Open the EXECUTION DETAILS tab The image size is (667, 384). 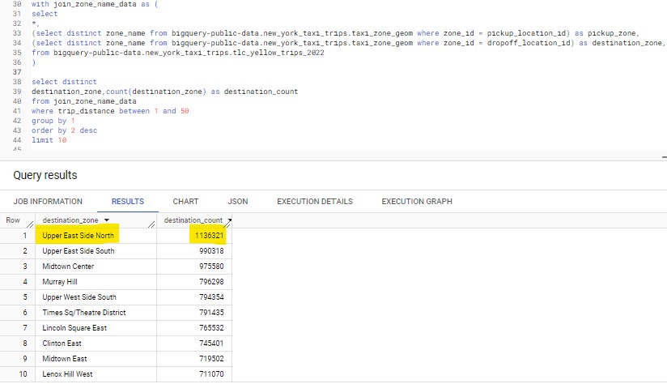[314, 201]
